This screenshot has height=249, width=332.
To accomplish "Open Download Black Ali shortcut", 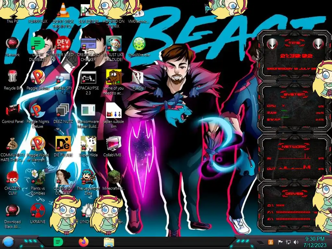I will click(13, 211).
